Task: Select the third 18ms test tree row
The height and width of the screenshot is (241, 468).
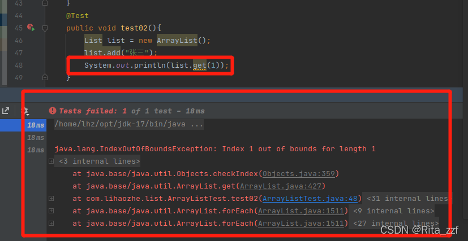Action: point(36,150)
